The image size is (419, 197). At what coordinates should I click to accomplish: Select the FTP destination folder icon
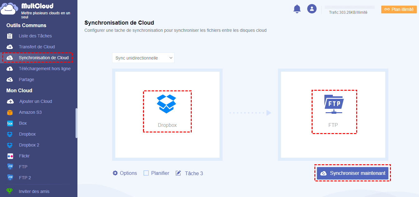[x=333, y=104]
